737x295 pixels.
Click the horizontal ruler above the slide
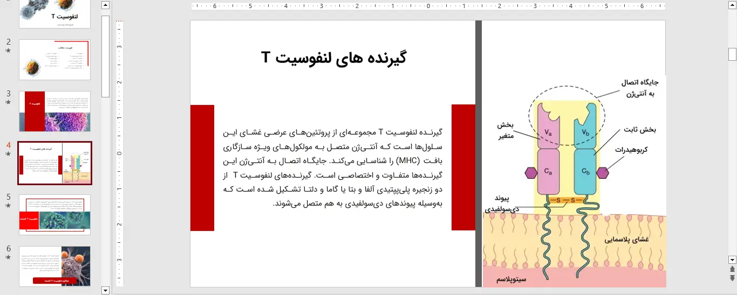[x=428, y=6]
